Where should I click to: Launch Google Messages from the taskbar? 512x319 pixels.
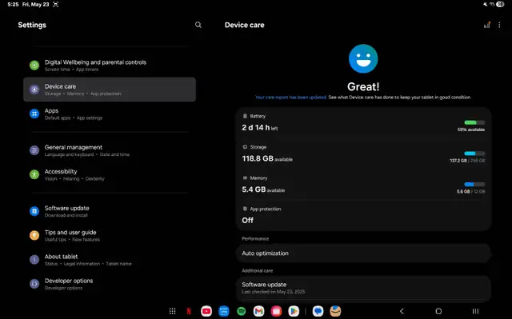tap(318, 311)
